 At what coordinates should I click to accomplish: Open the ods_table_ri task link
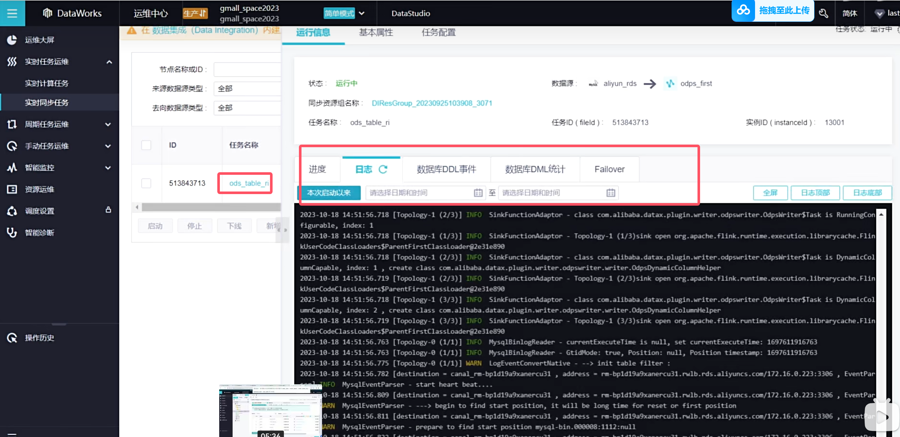tap(248, 183)
